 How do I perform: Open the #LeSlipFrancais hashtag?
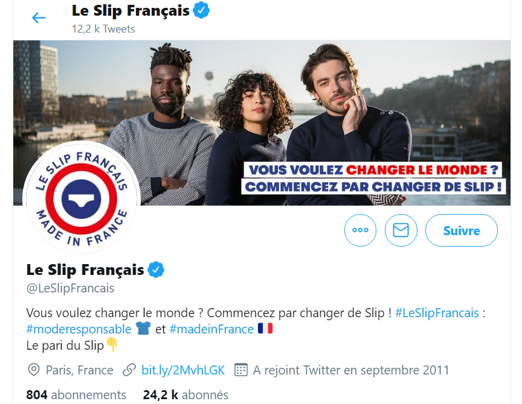437,312
